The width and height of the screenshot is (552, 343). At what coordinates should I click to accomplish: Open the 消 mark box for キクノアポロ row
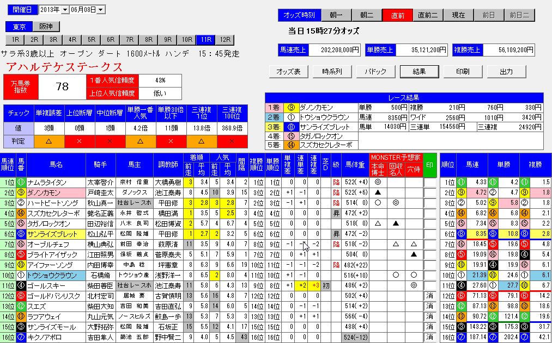pos(430,338)
